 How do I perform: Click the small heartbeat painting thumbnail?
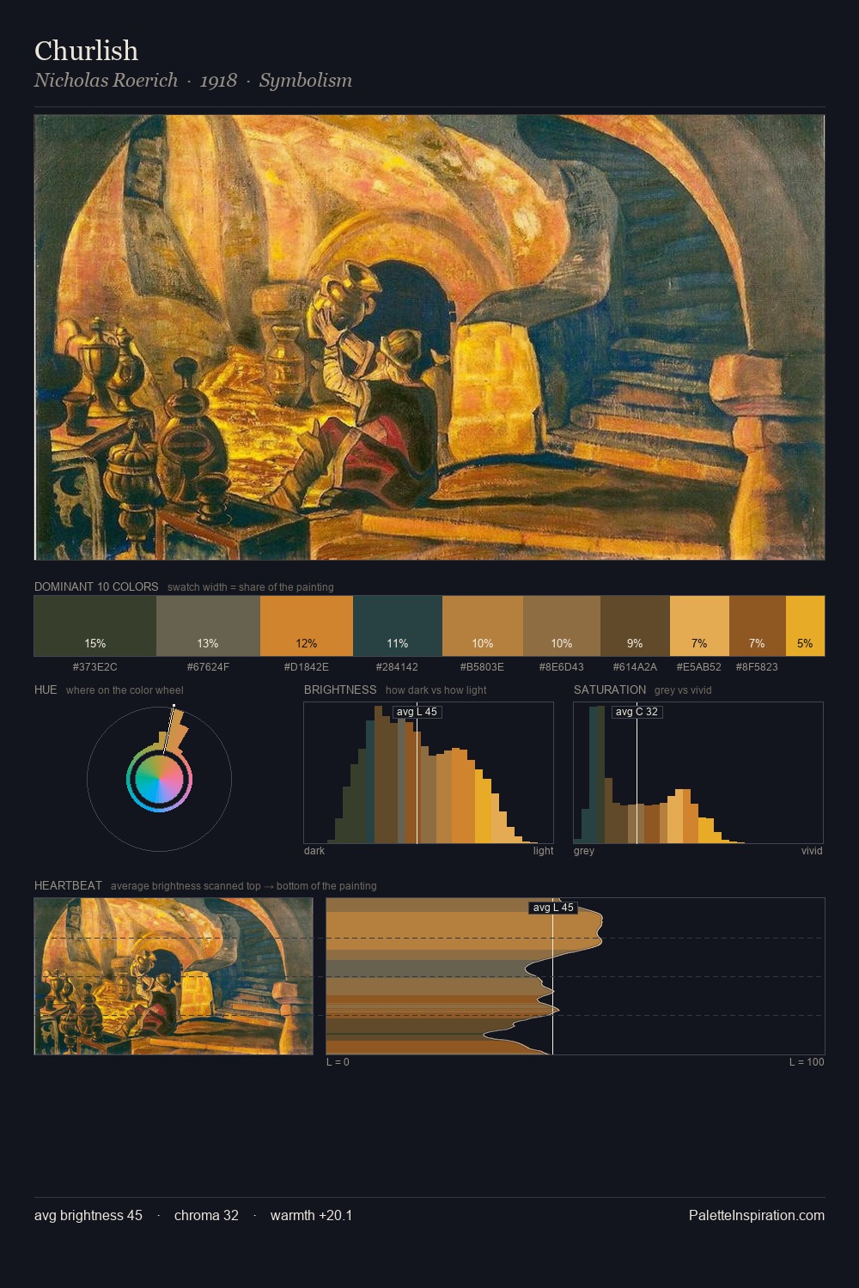click(x=174, y=976)
